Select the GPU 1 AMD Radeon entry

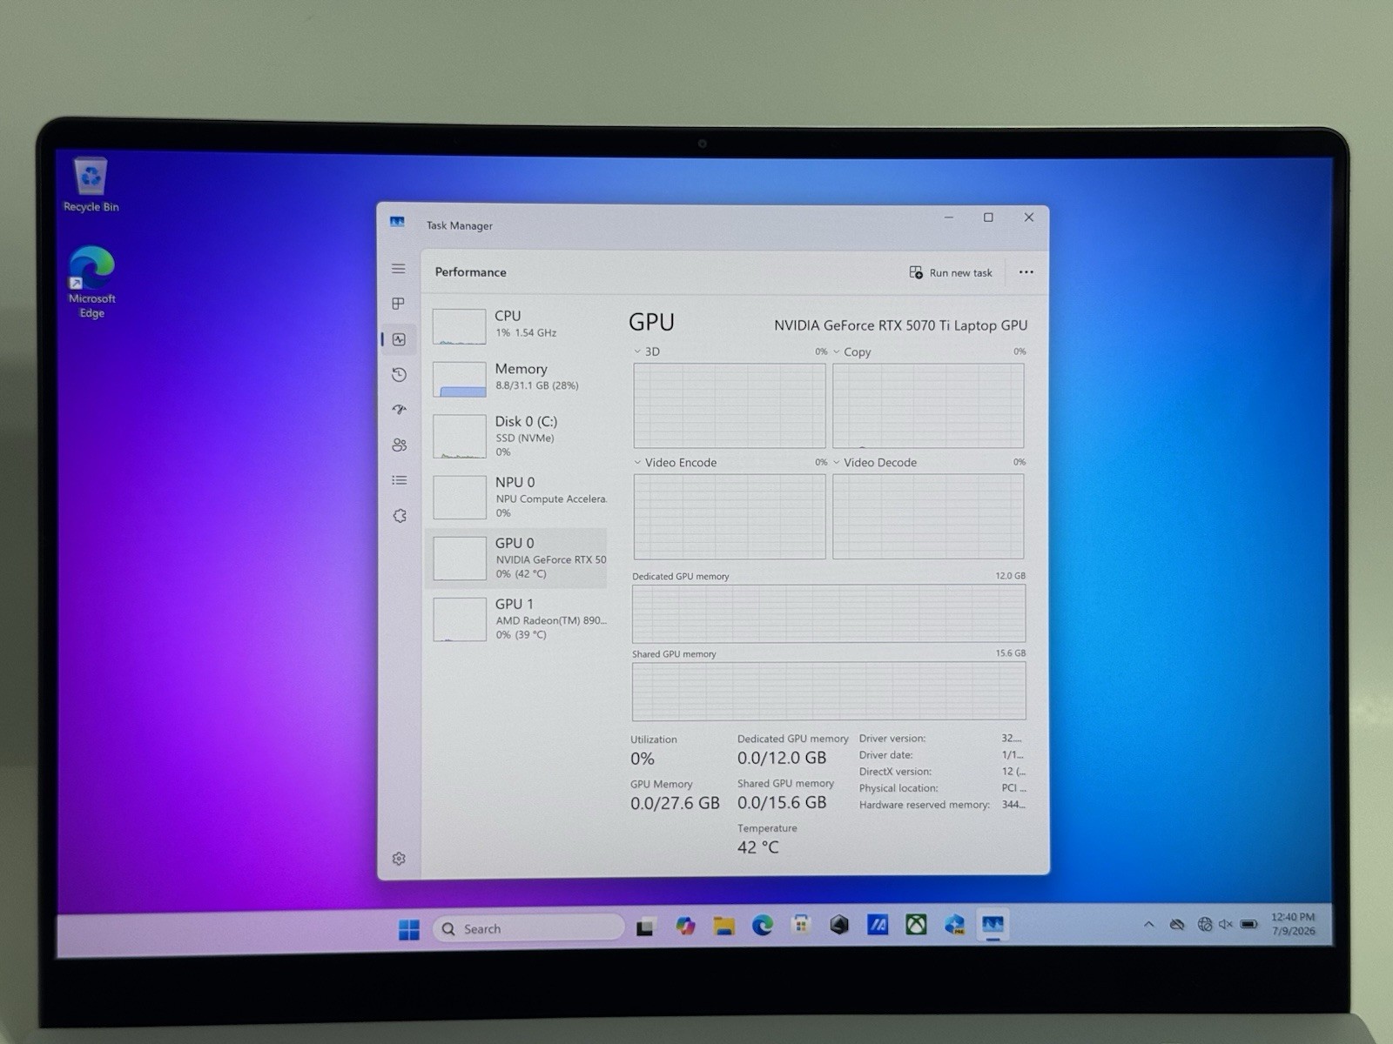point(518,619)
